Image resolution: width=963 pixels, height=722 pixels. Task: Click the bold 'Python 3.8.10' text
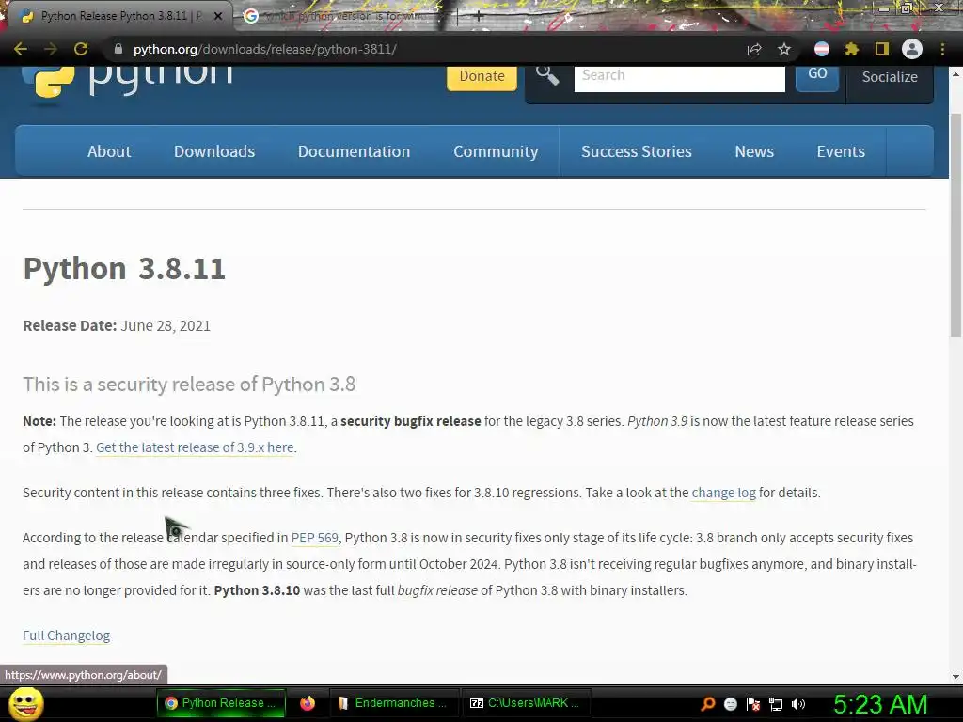257,590
